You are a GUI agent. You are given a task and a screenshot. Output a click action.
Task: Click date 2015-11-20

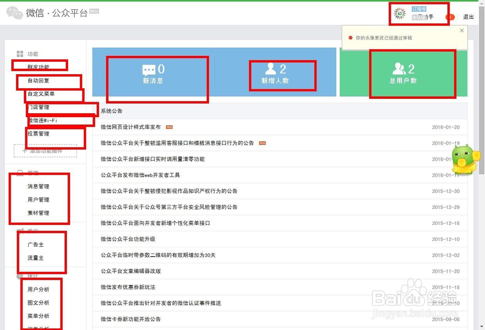(x=446, y=271)
